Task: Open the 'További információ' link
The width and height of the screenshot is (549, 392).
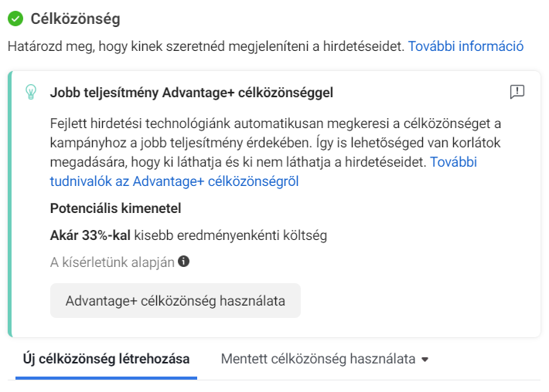Action: 465,46
